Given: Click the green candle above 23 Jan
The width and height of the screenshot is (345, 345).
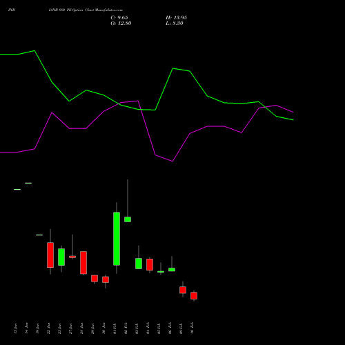Looking at the screenshot, I should point(61,257).
